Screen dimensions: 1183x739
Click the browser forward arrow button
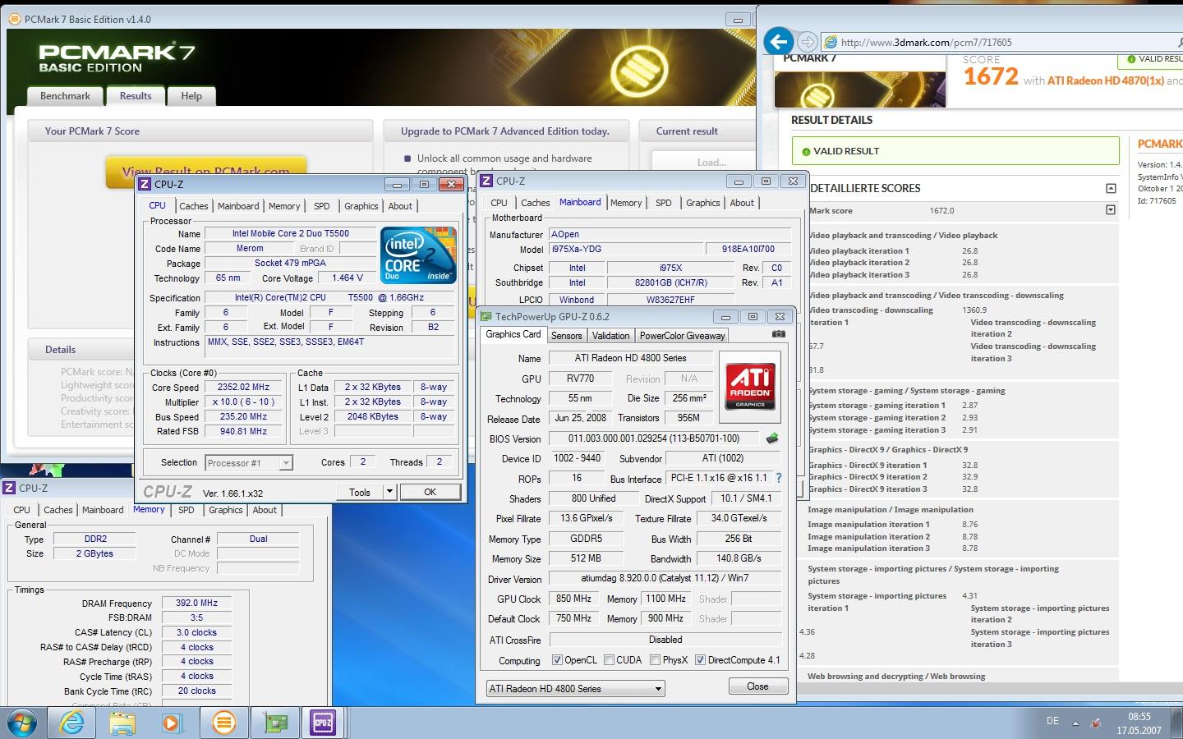[808, 42]
